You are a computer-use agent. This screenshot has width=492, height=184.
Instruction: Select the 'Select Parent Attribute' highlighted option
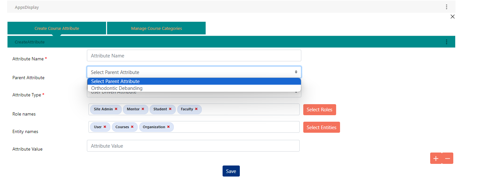tap(116, 81)
